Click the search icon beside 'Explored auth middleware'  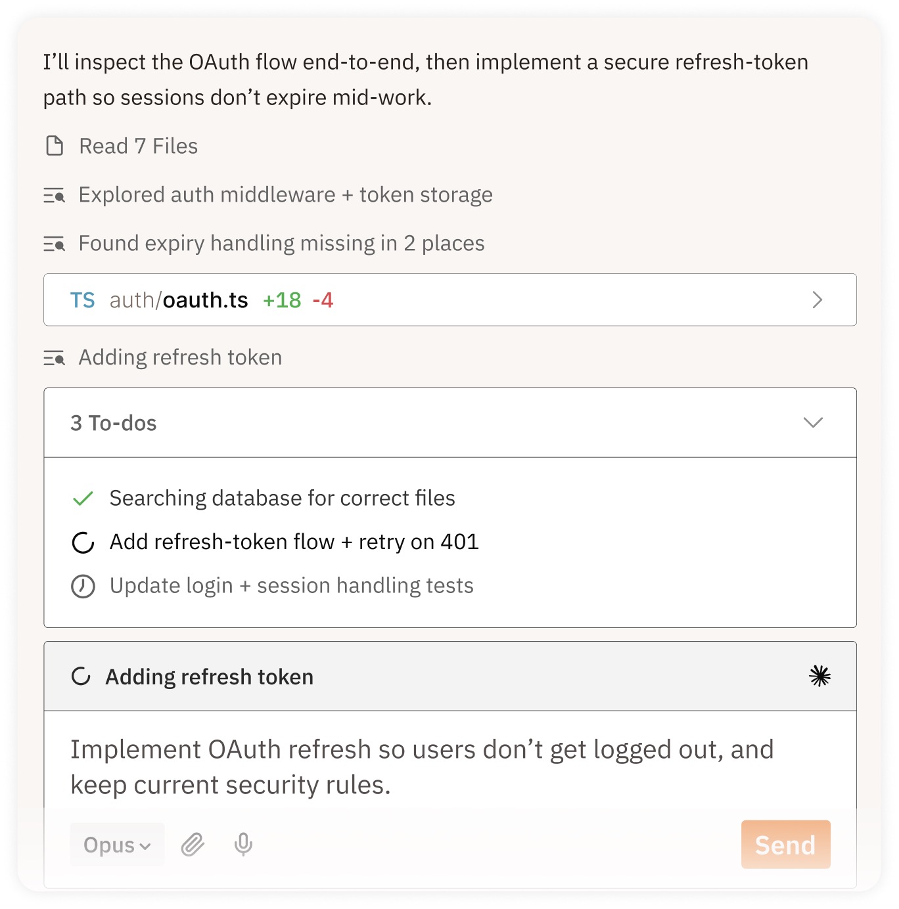coord(56,195)
